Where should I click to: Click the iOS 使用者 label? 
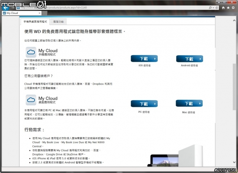pyautogui.click(x=144, y=65)
